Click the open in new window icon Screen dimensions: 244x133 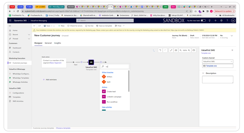point(40,26)
